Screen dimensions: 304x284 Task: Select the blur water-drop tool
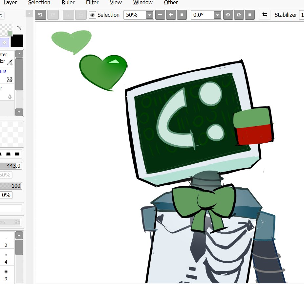(7, 92)
